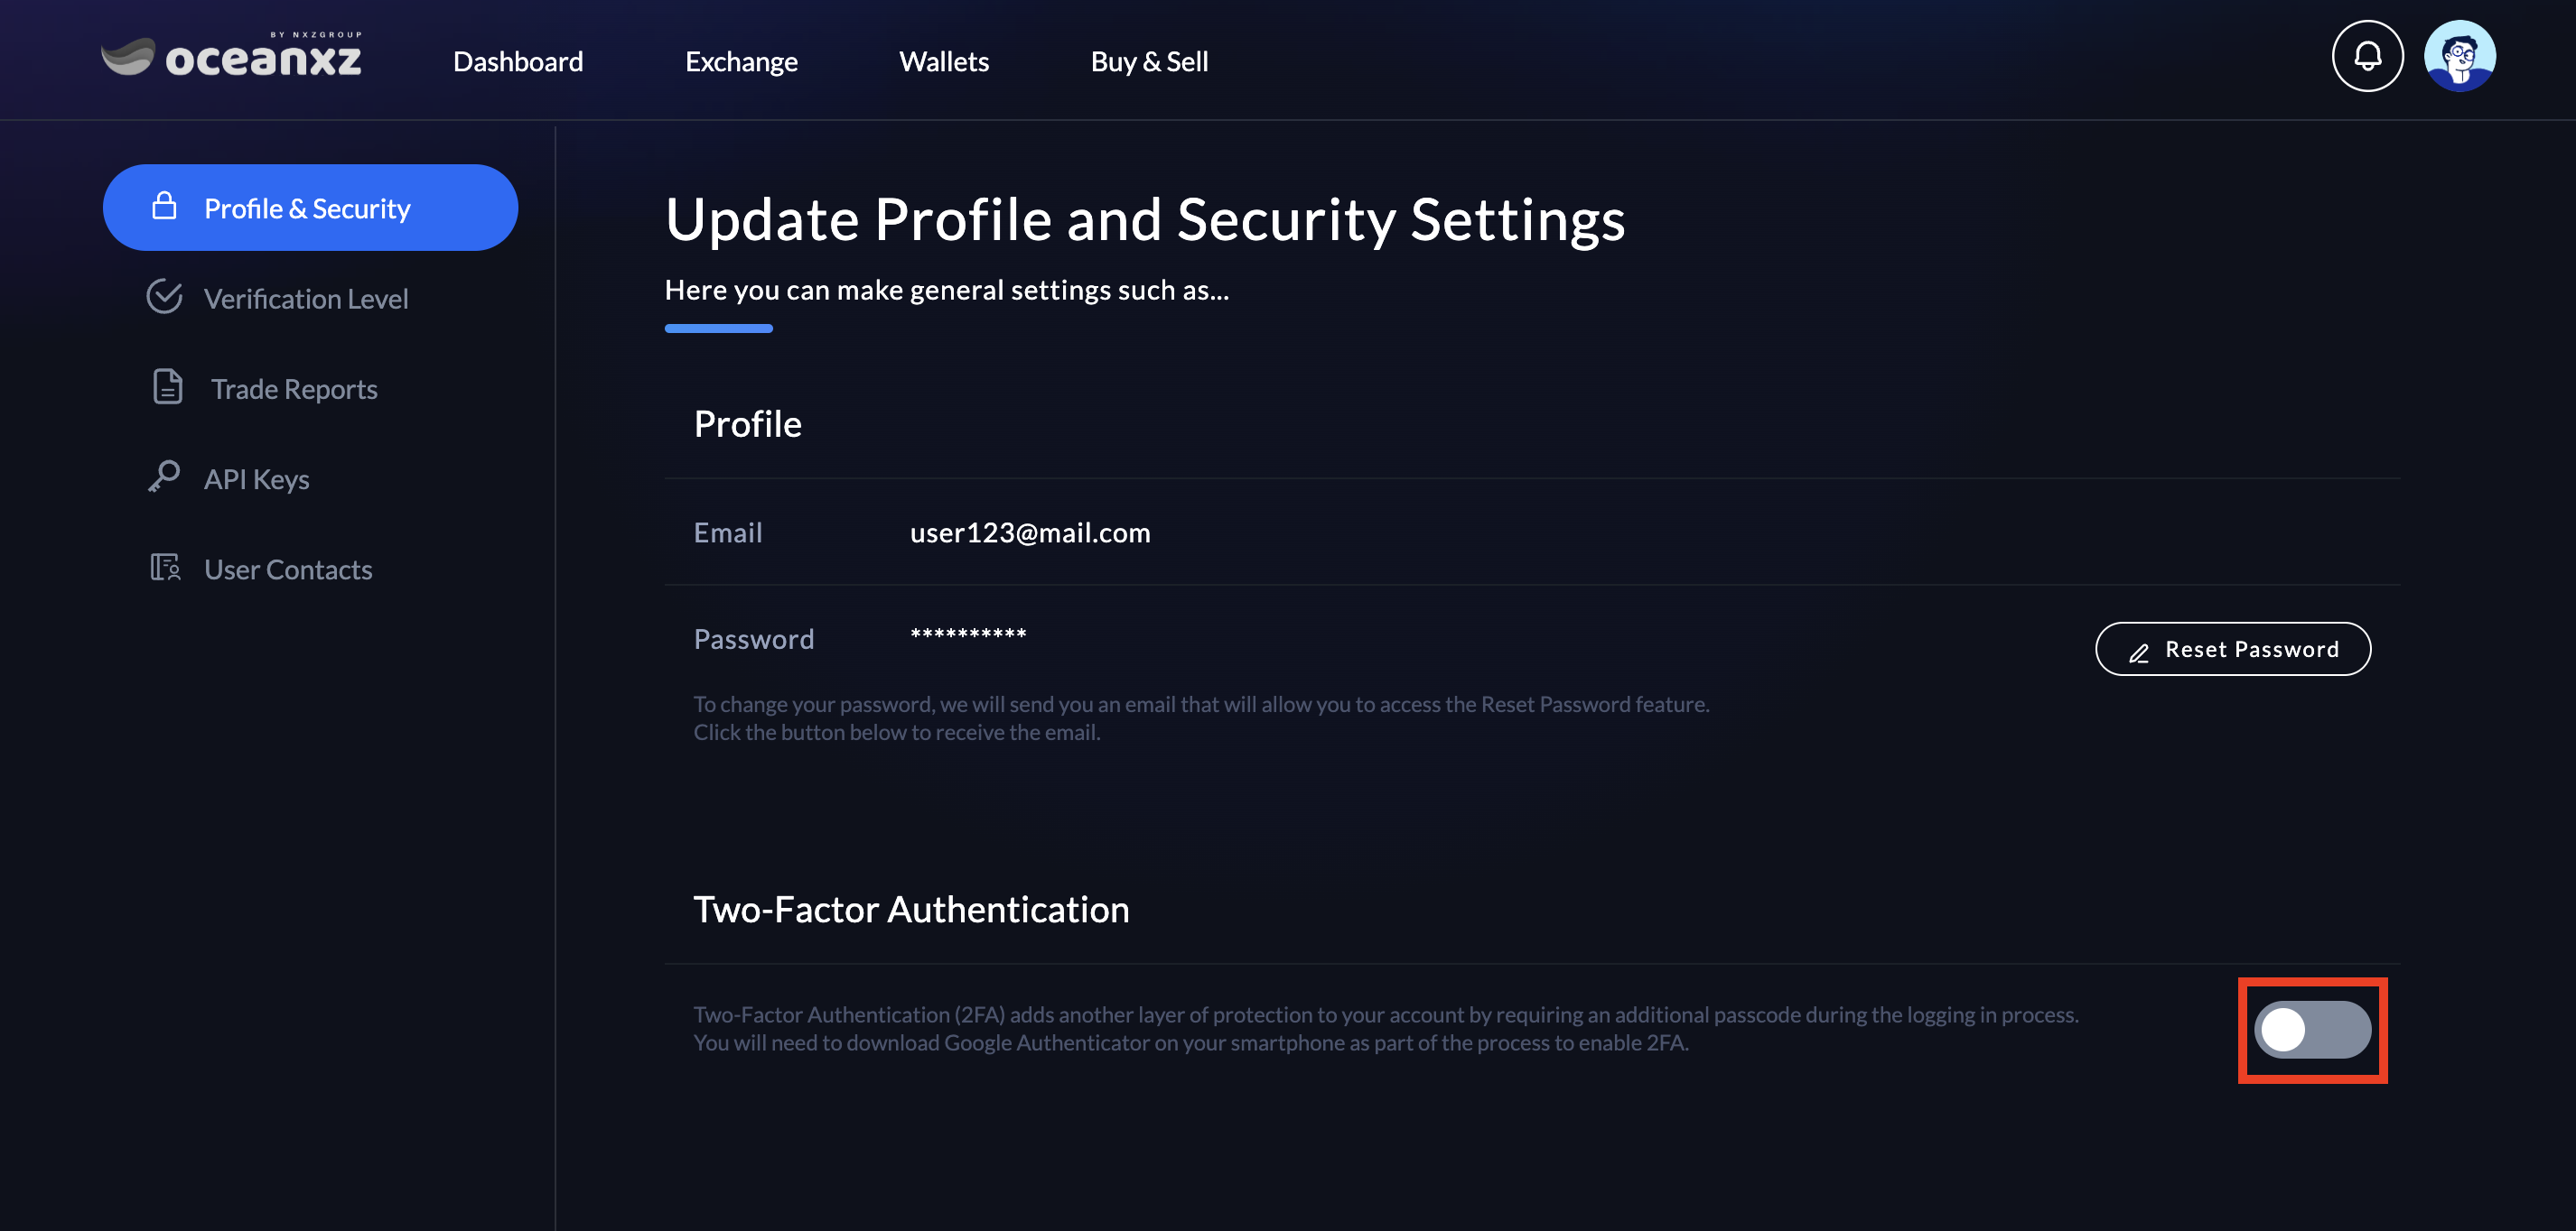Open Trade Reports sidebar section

294,389
